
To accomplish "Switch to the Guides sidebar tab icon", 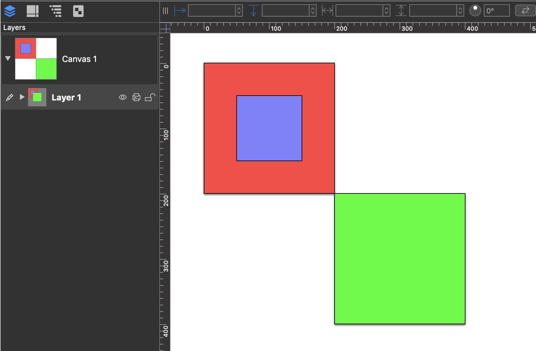I will (x=33, y=11).
